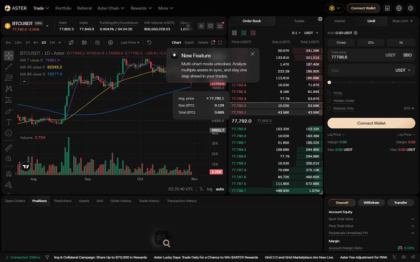The image size is (420, 262).
Task: Open language globe selector
Action: tap(399, 8)
